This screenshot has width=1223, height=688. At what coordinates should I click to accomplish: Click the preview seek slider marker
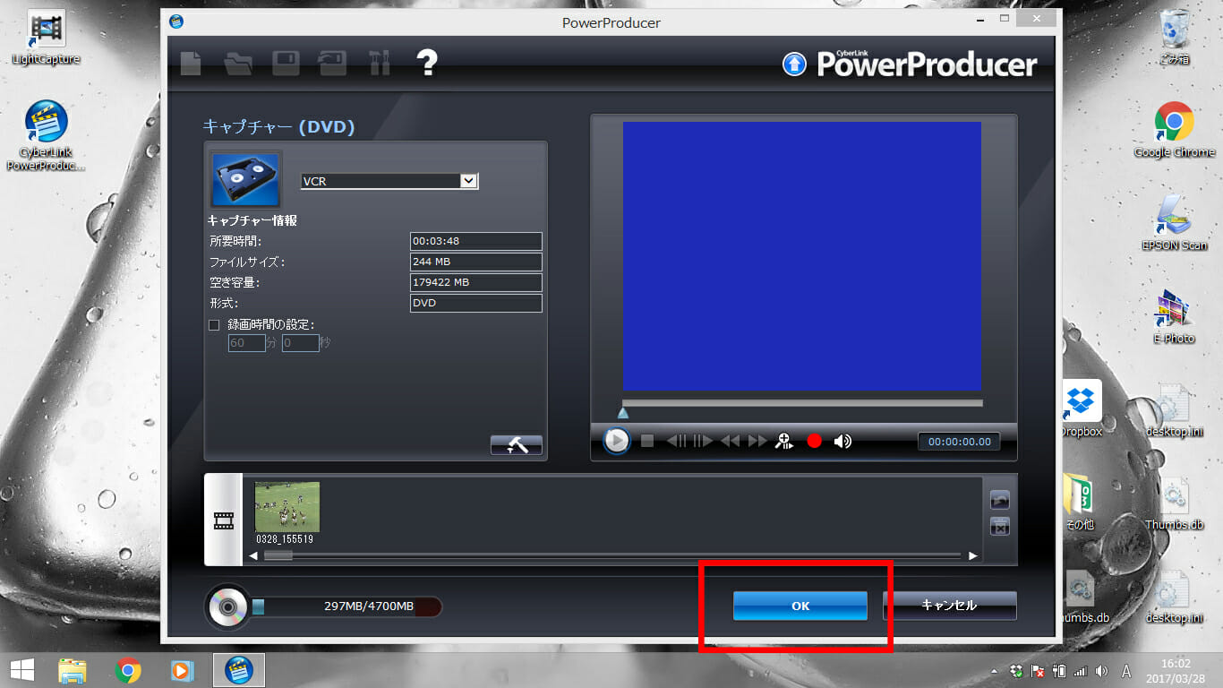point(623,413)
